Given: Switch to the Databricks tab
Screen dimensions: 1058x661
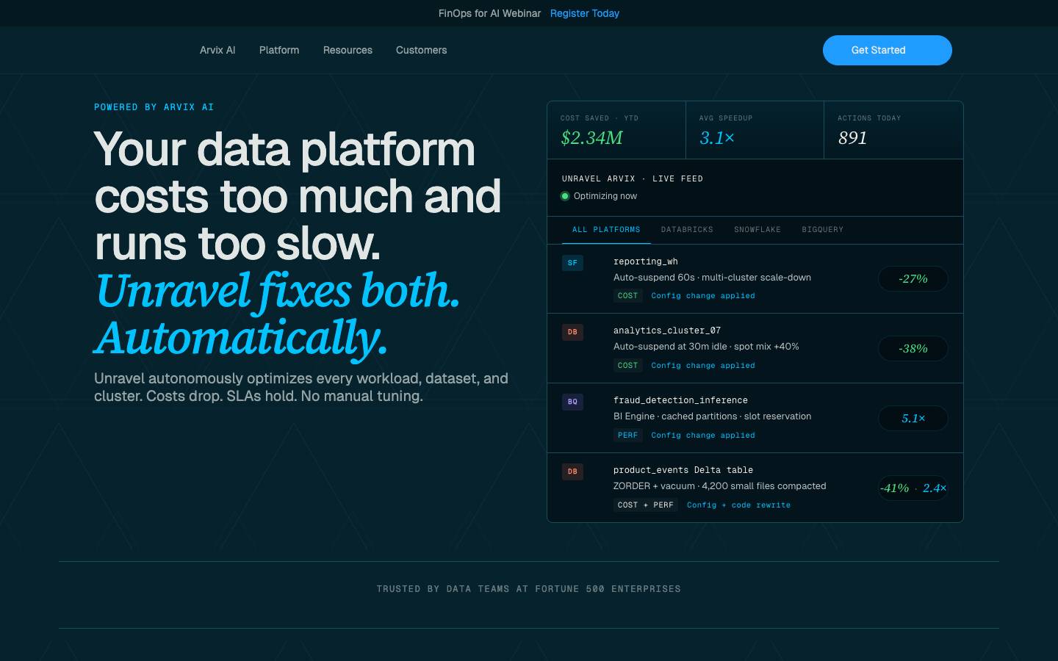Looking at the screenshot, I should 687,230.
